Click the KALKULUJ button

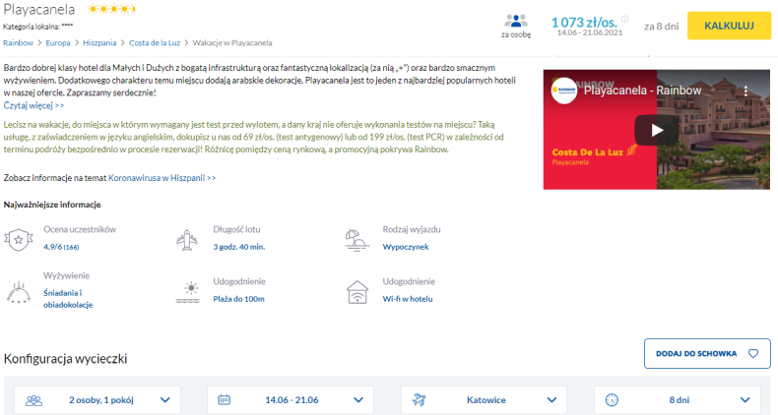[x=729, y=26]
